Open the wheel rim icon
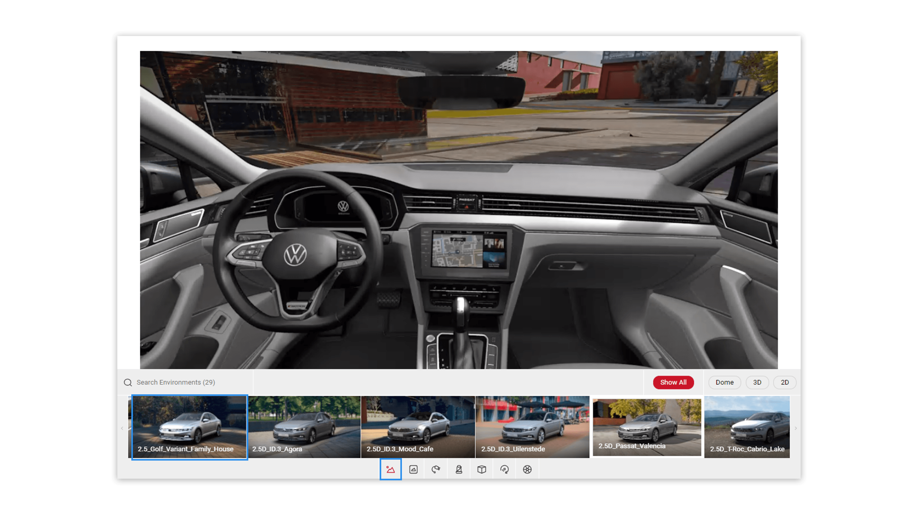 [527, 469]
